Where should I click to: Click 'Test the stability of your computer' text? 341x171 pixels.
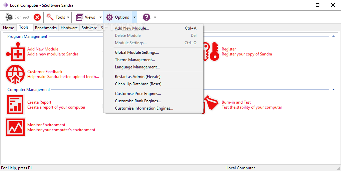pos(252,107)
